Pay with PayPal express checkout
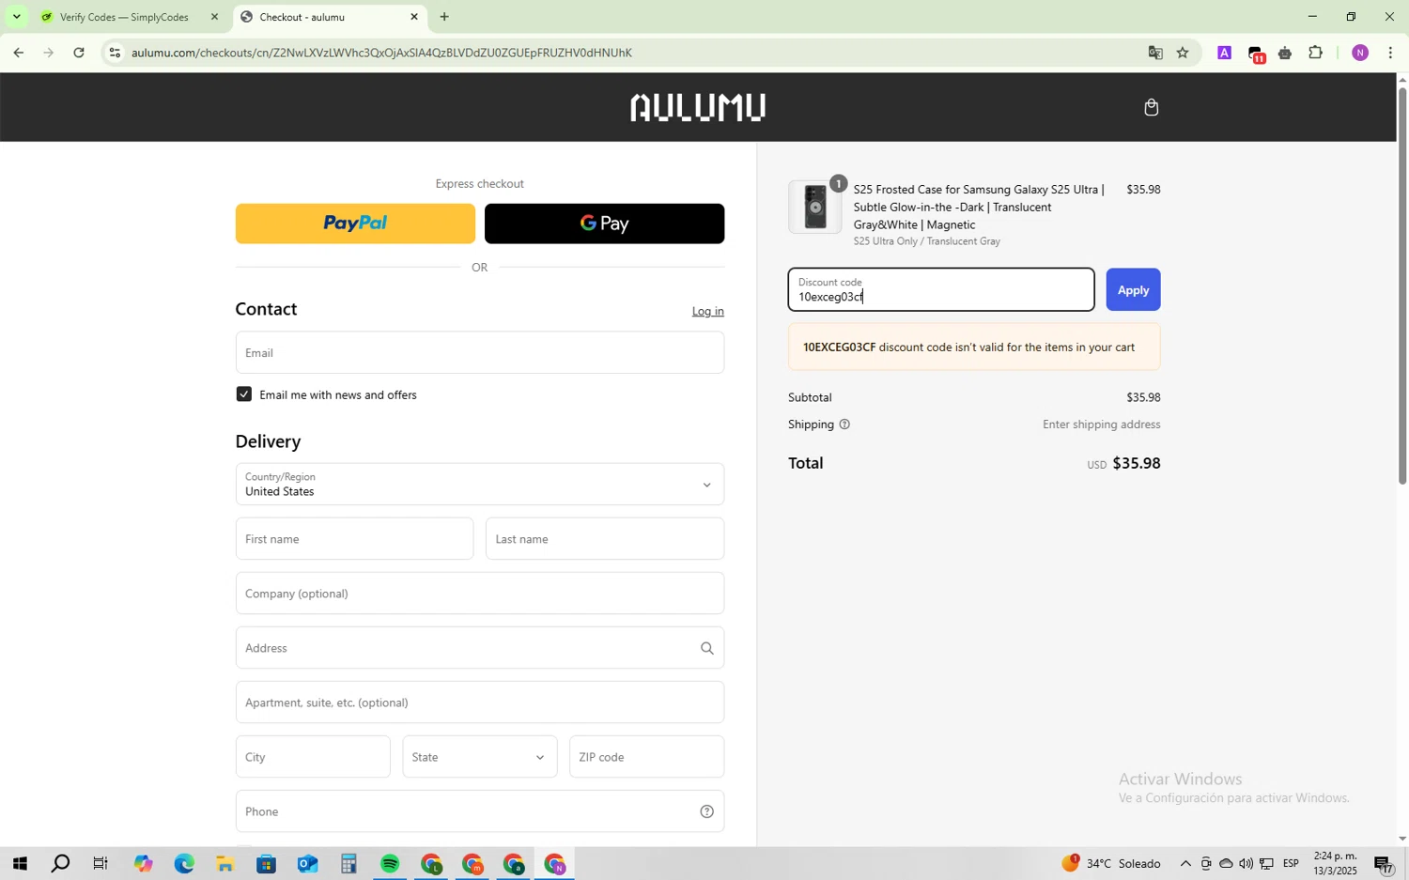The image size is (1409, 880). tap(355, 224)
